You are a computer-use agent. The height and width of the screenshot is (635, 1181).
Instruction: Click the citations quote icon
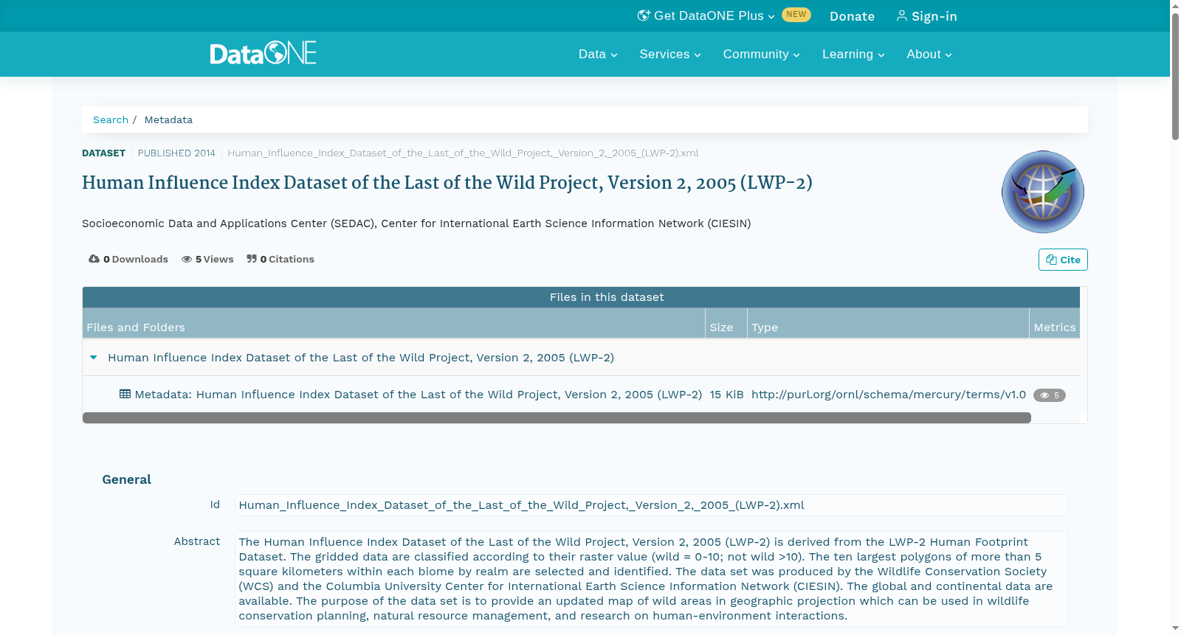click(x=252, y=259)
